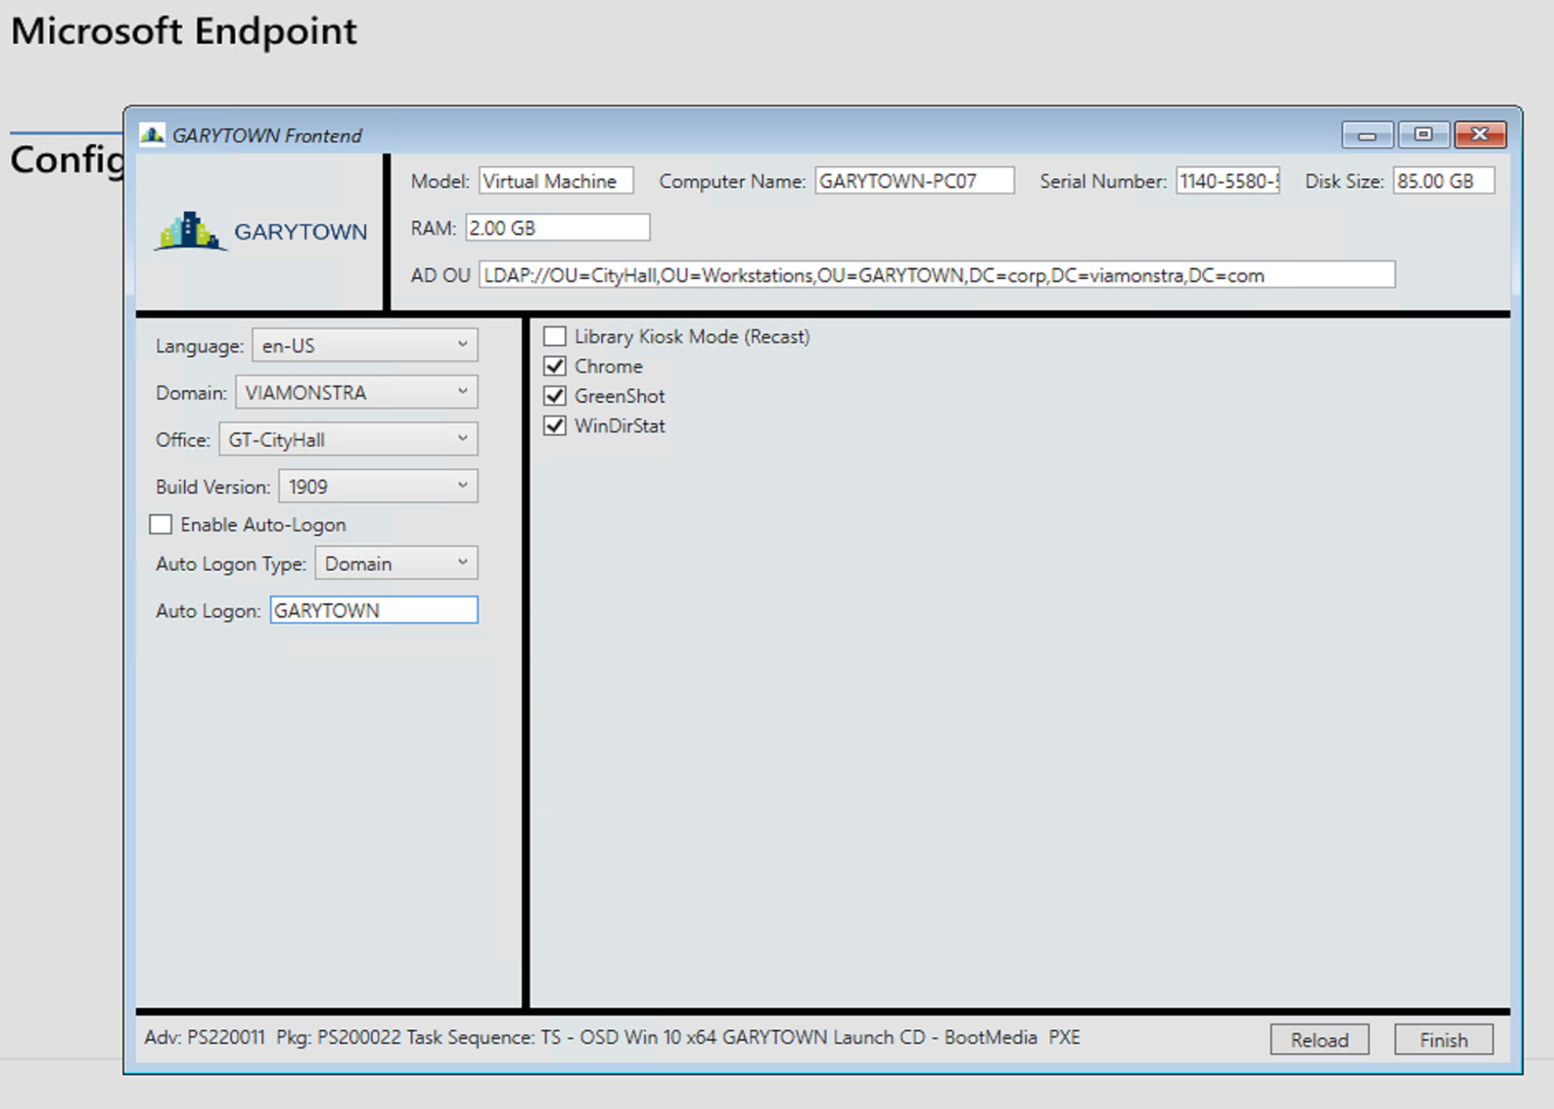
Task: Uncheck the GreenShot application checkbox
Action: pos(555,396)
